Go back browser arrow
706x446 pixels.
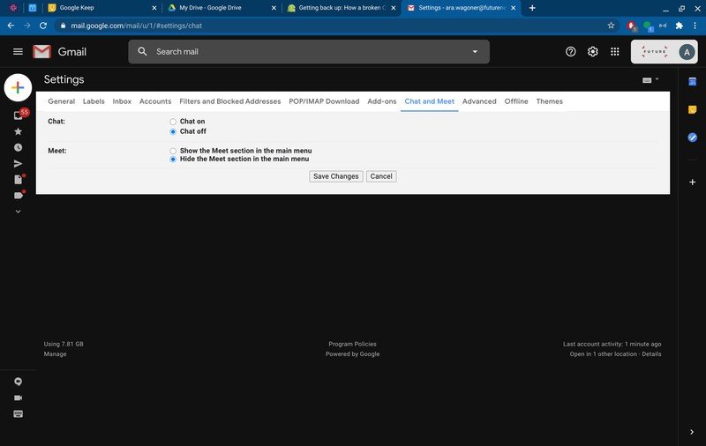11,26
